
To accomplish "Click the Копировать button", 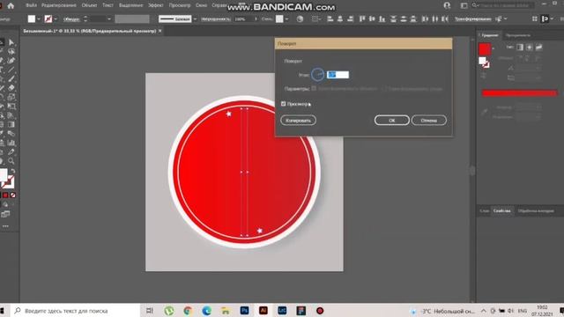I will pyautogui.click(x=298, y=121).
